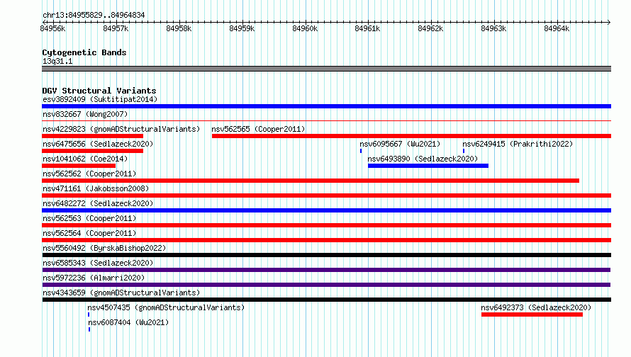Click the 84960k ruler position
This screenshot has width=631, height=357.
click(305, 28)
